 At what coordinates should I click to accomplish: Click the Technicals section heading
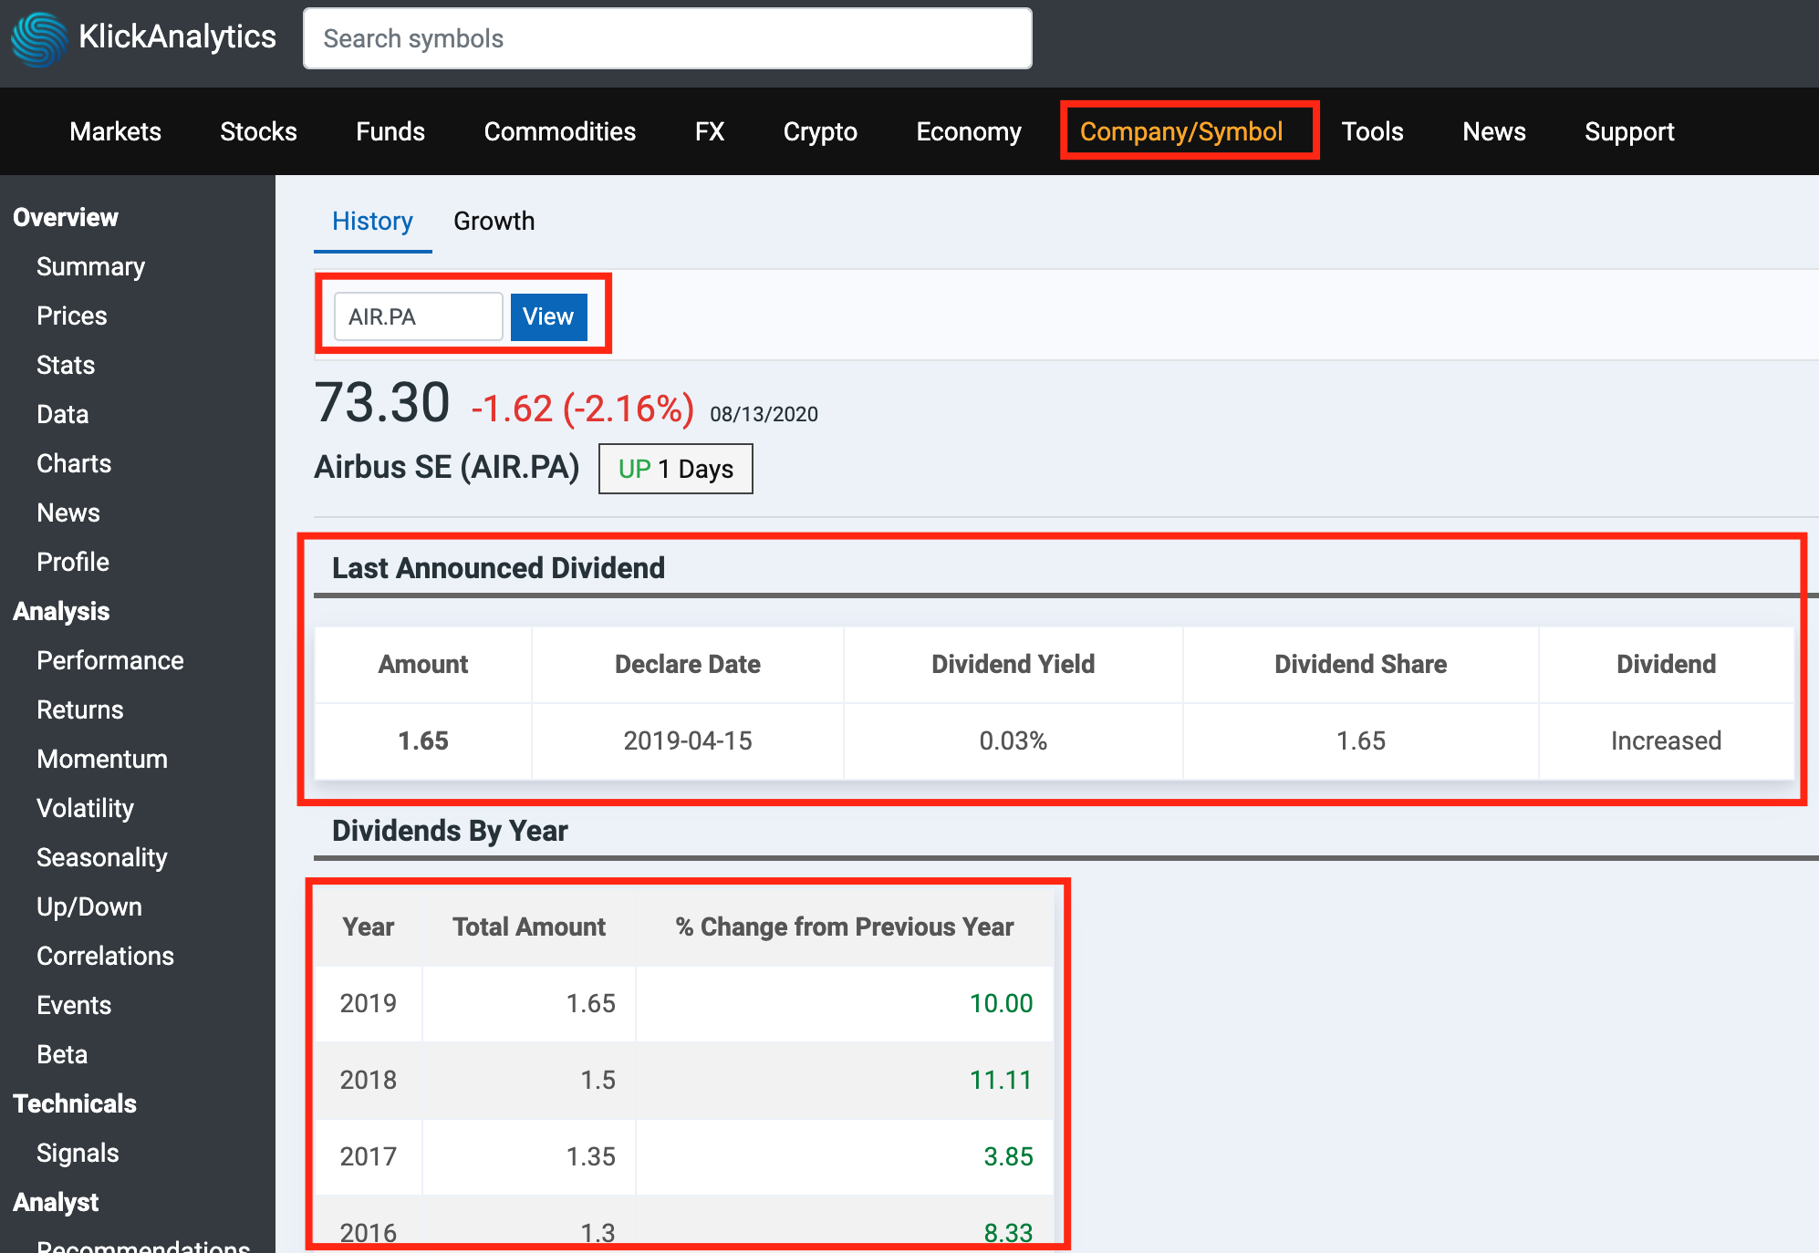(x=75, y=1103)
